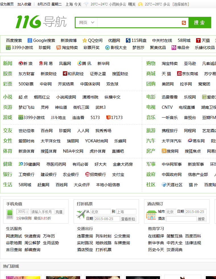
Task: Click the orange 淘宝特卖 icon in top bar
Action: click(59, 48)
